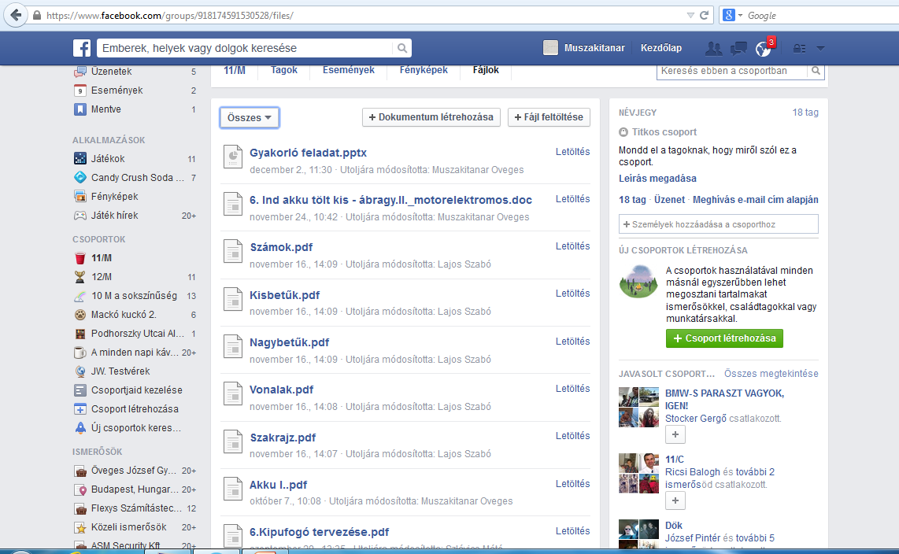
Task: Click the browser back arrow
Action: pyautogui.click(x=16, y=15)
